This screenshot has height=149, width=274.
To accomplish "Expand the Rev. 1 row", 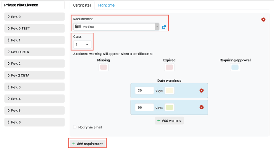I will pyautogui.click(x=34, y=40).
